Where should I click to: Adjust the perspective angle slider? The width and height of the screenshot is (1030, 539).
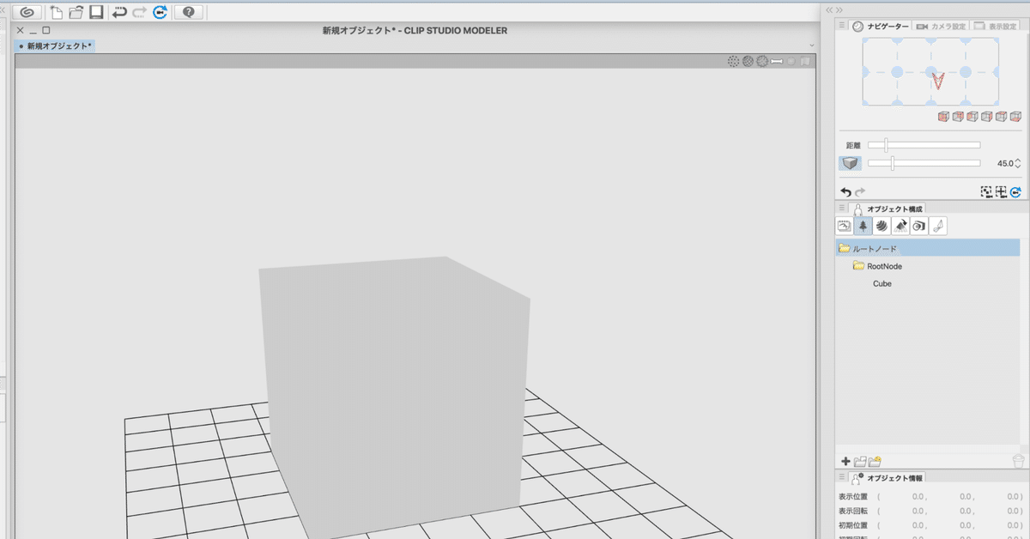pos(924,163)
